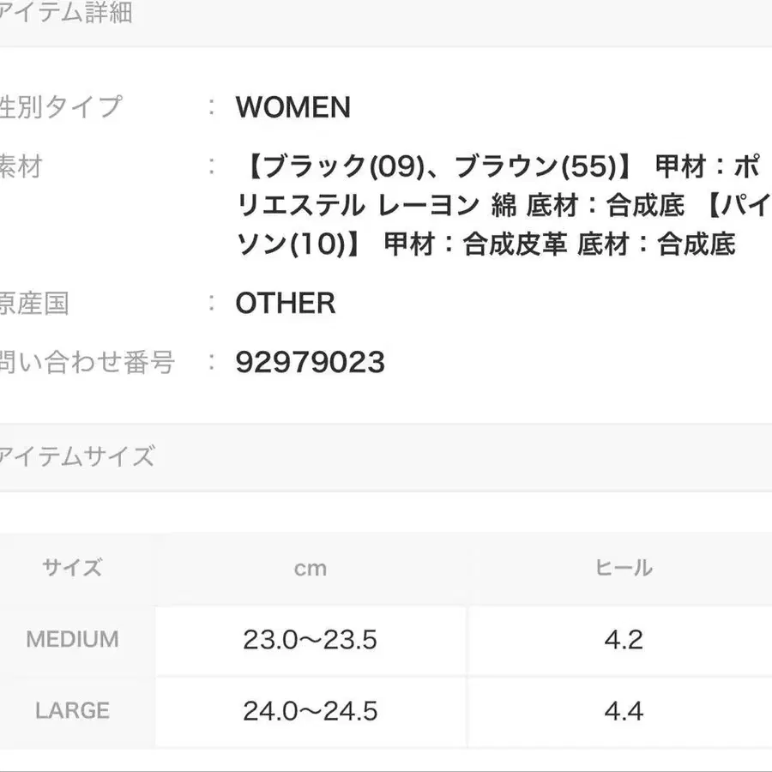
Task: Click the 4.4 heel height cell
Action: coord(624,711)
